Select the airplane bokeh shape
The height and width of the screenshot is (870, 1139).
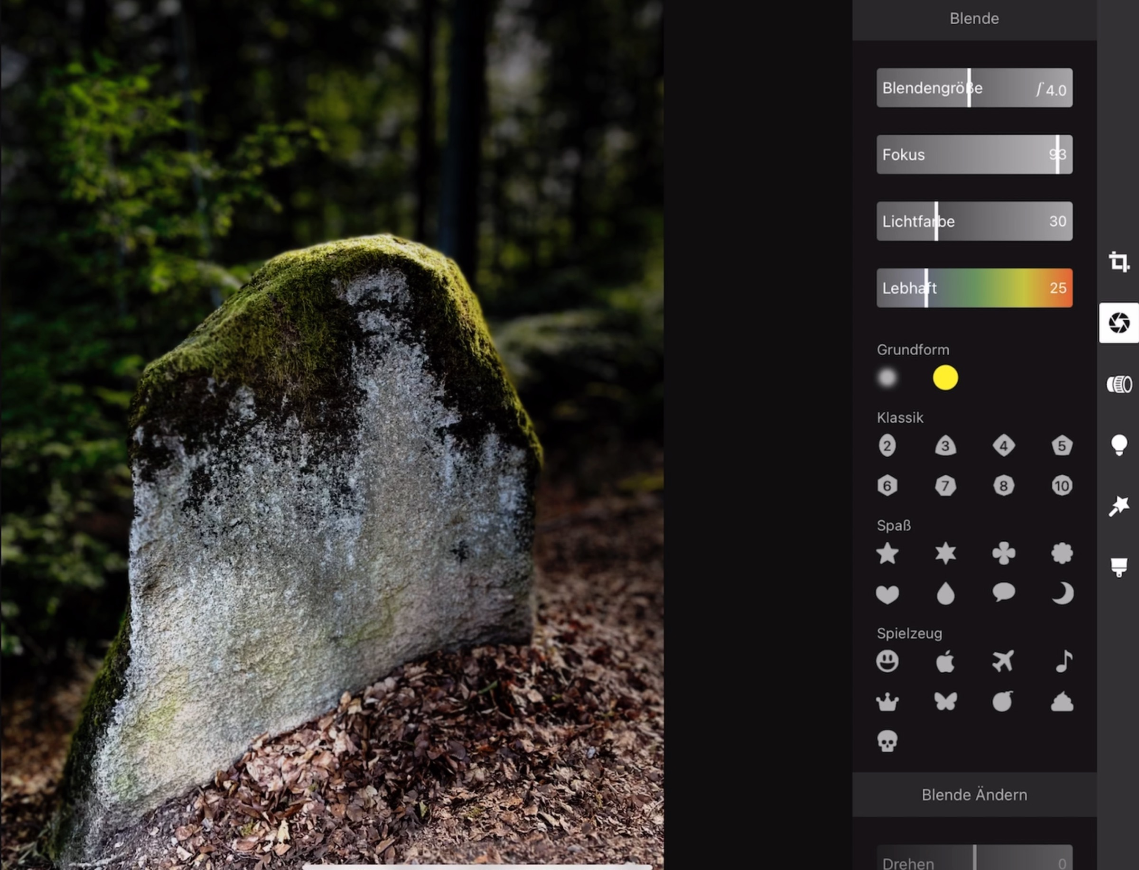1003,661
